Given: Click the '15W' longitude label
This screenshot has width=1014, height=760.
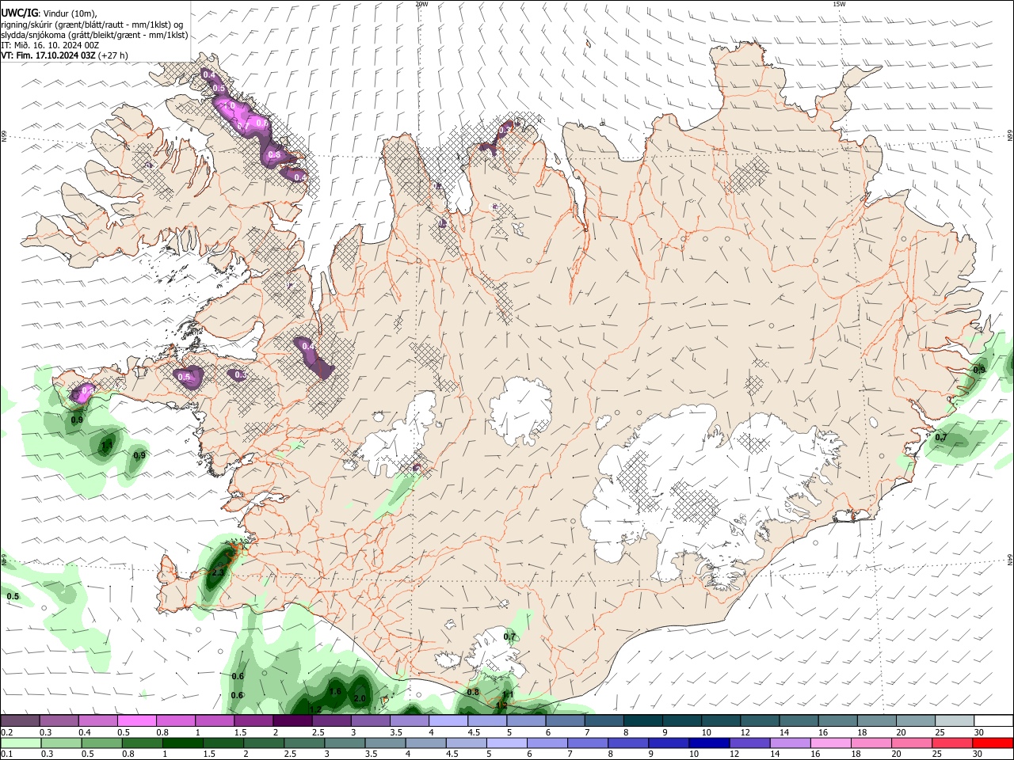Looking at the screenshot, I should [x=839, y=4].
